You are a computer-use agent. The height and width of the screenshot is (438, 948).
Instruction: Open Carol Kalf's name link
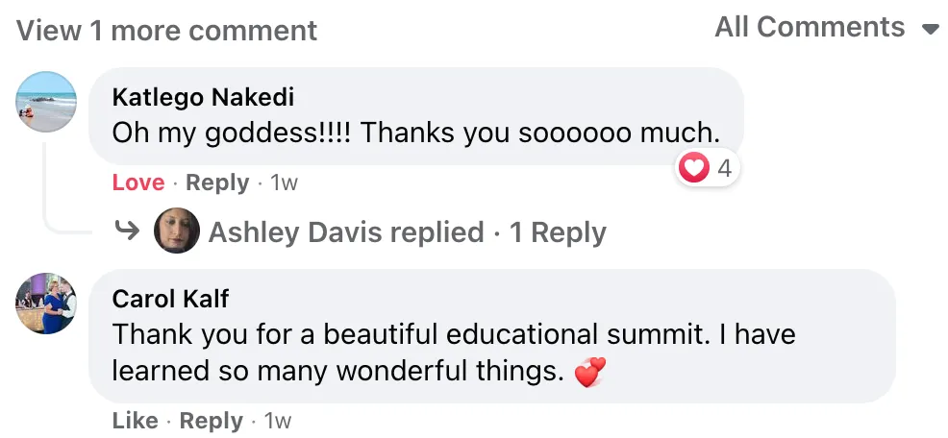pos(170,299)
